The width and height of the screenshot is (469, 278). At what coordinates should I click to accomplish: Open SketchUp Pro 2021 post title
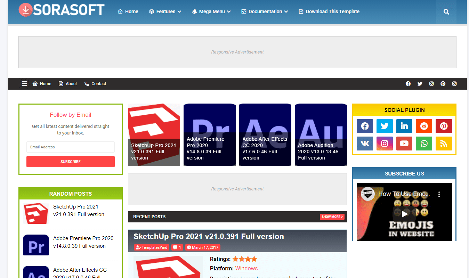click(209, 236)
